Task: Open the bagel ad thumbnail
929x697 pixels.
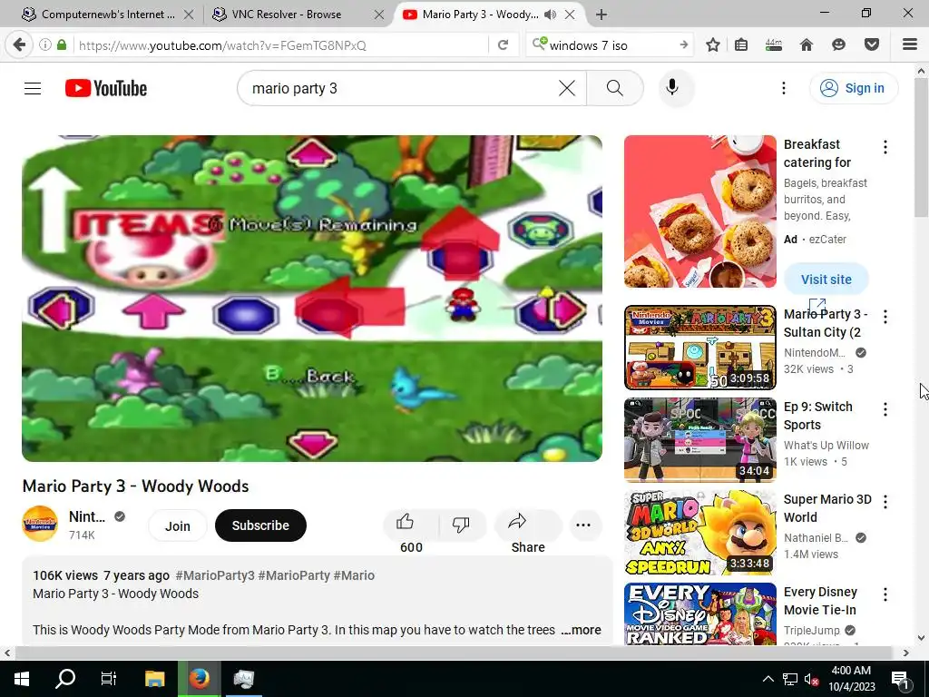Action: pos(700,211)
